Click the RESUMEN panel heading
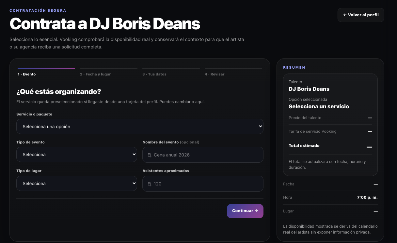397x243 pixels. (x=294, y=67)
